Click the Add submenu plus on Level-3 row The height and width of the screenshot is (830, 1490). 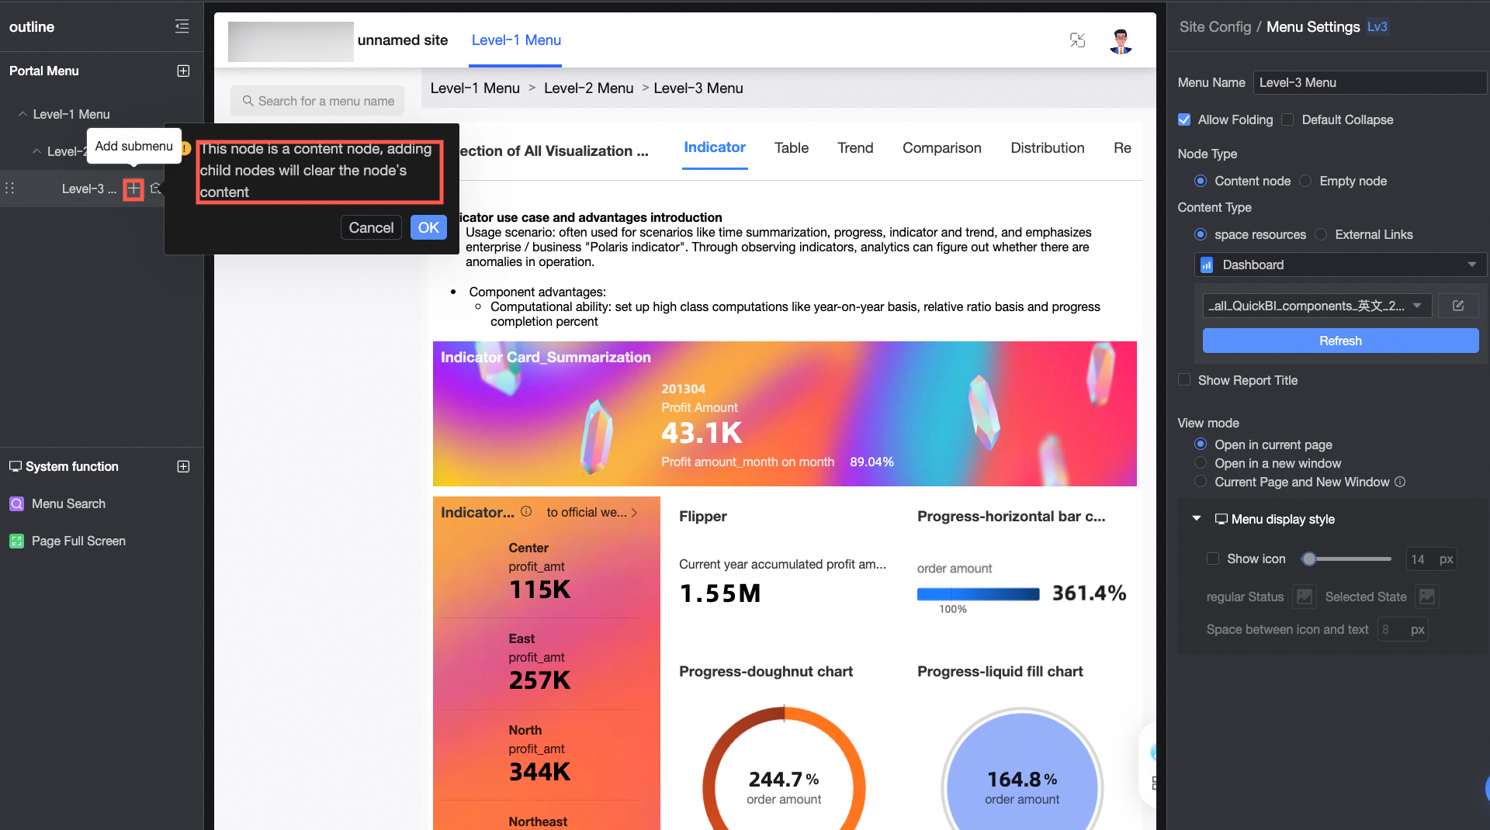pyautogui.click(x=133, y=188)
